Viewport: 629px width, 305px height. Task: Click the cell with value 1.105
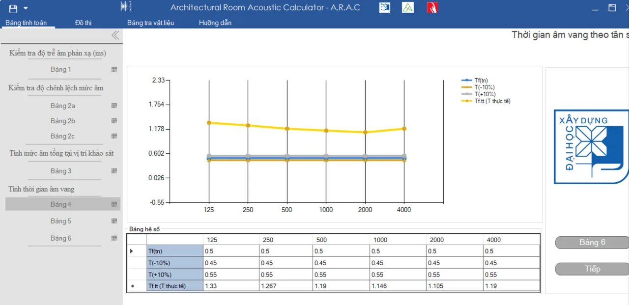[x=455, y=286]
